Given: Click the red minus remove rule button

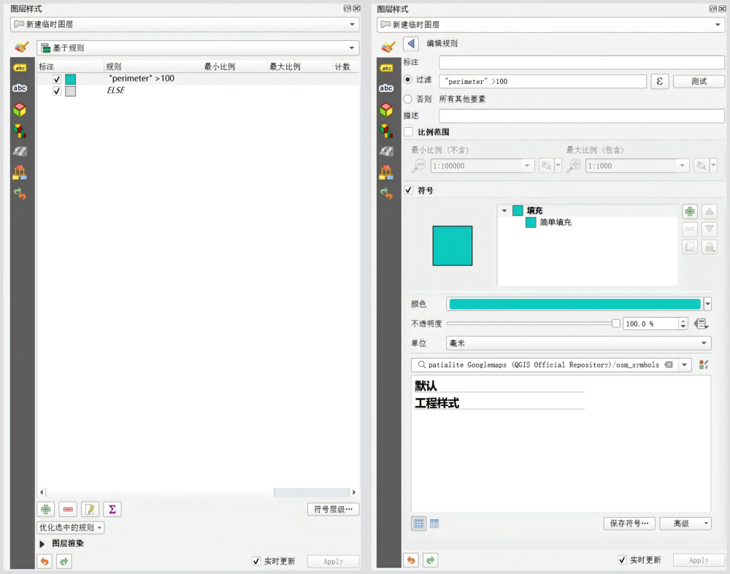Looking at the screenshot, I should 68,509.
